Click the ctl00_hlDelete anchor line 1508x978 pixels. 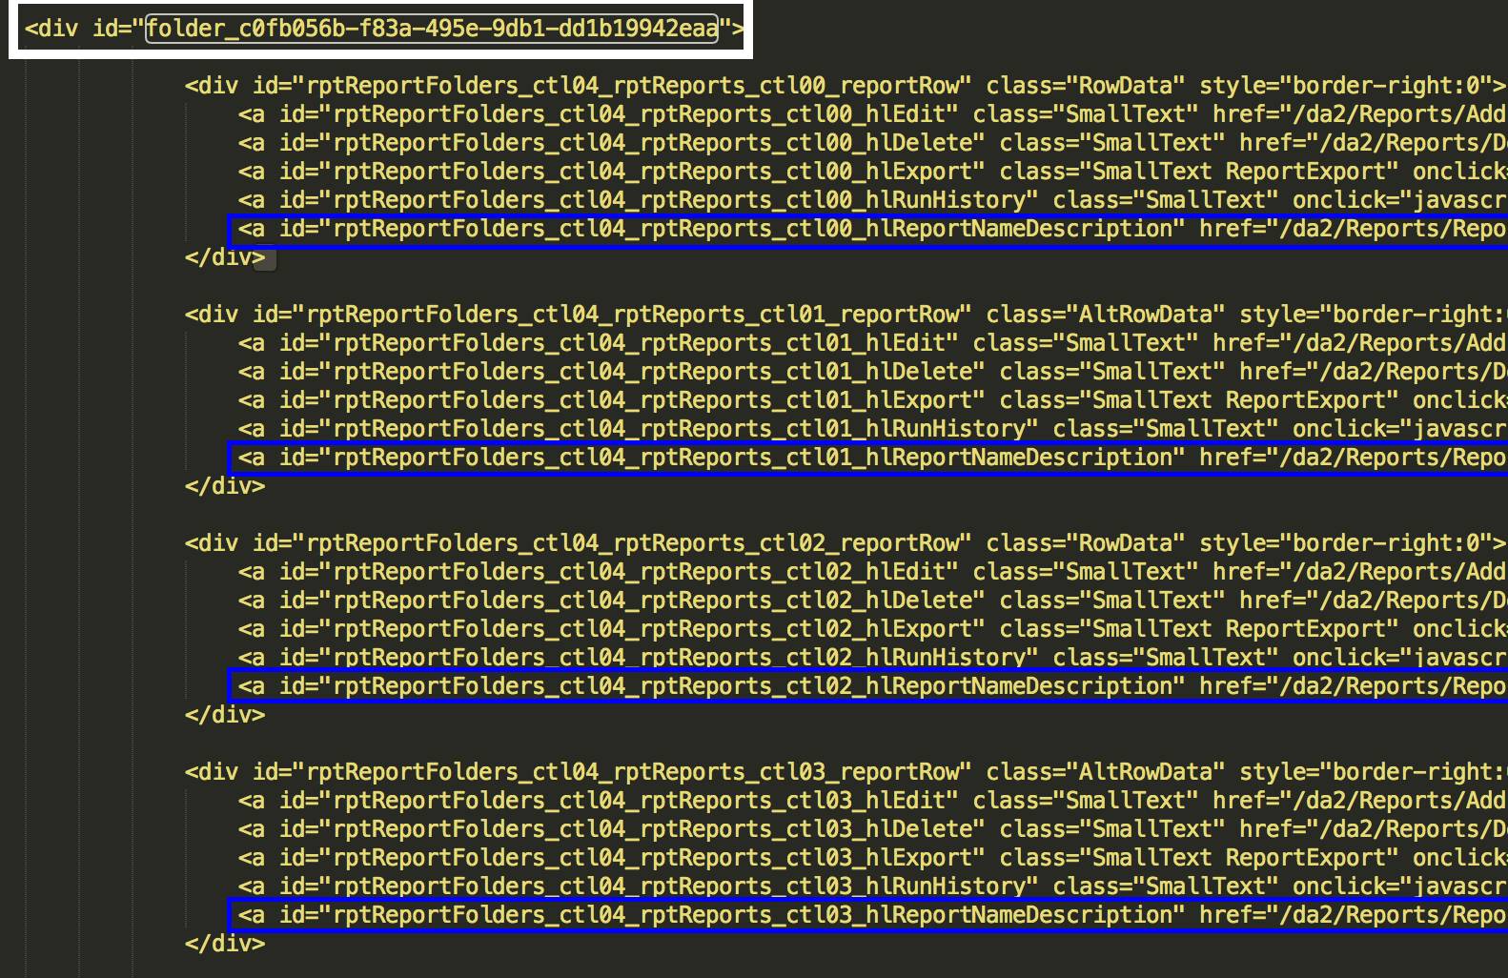872,143
